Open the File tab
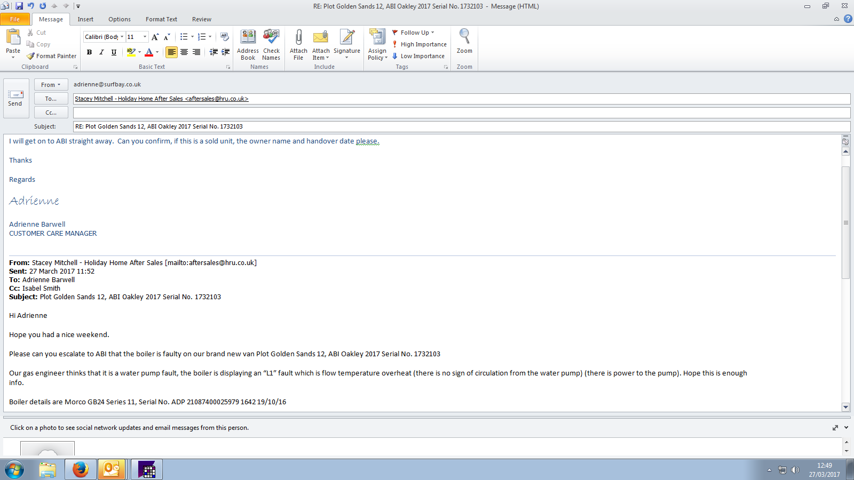This screenshot has width=854, height=480. (15, 19)
